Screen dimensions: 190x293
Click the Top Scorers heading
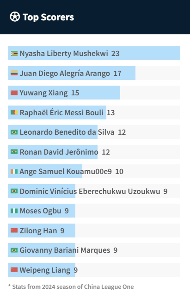(48, 17)
